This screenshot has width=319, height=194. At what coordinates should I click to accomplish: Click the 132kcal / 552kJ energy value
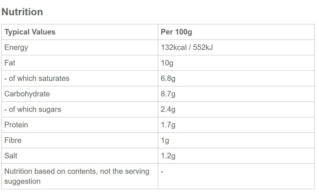coord(187,47)
